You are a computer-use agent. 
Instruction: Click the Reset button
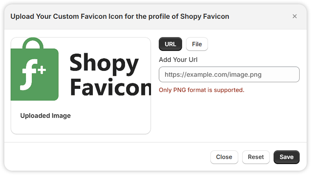(x=256, y=157)
